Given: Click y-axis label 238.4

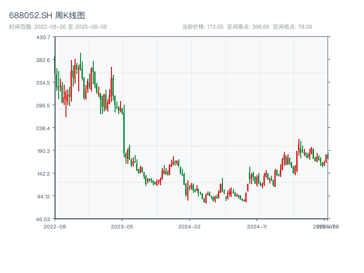Looking at the screenshot, I should click(43, 128).
